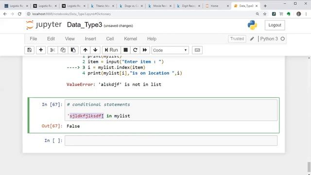Click the pencil edit-mode indicator icon
Screen dimensions: 311x175
coord(252,39)
